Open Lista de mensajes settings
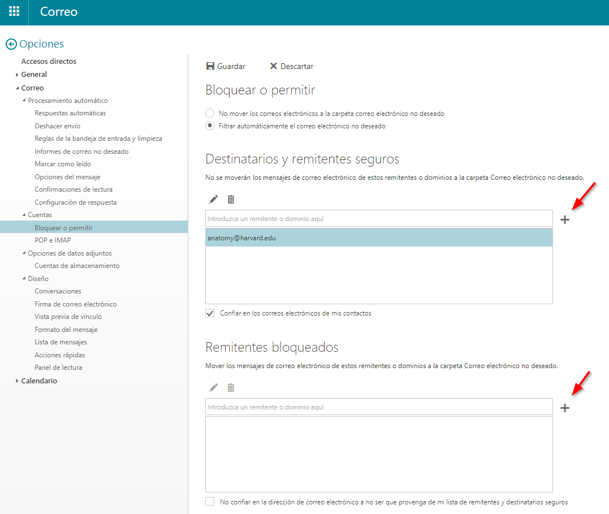Screen dimensions: 609x514 pos(61,342)
